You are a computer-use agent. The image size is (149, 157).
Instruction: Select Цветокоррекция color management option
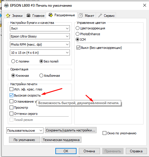click(x=77, y=28)
